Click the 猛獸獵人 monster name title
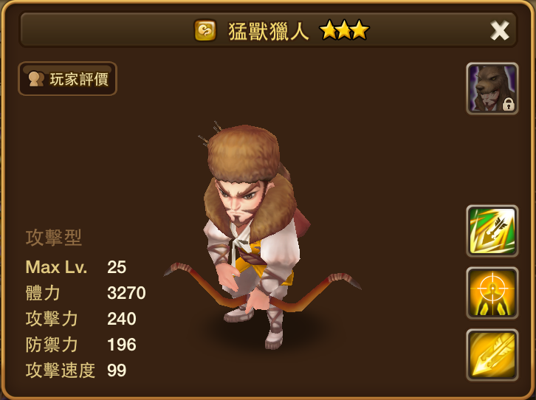536x400 pixels. point(268,31)
